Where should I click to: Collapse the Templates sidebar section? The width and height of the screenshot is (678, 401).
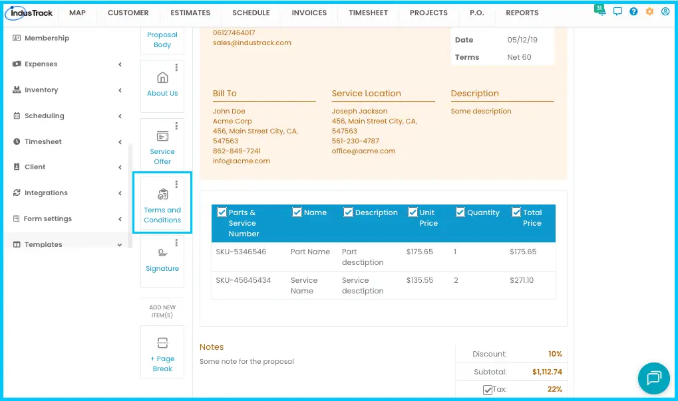[x=67, y=244]
